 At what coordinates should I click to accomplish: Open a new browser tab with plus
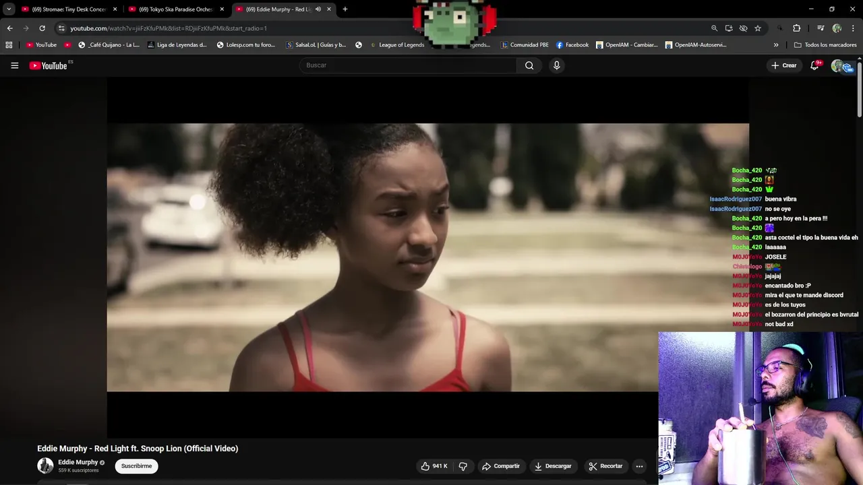point(345,9)
